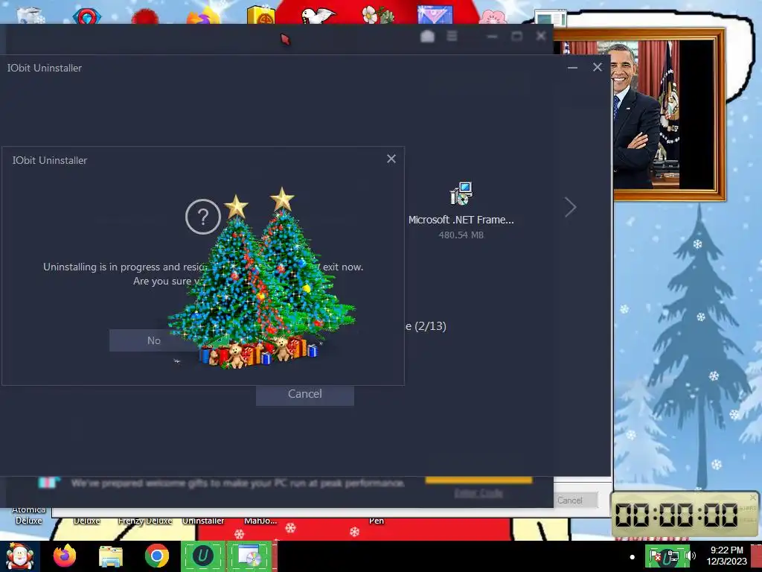Switch to the setup installer taskbar button
The height and width of the screenshot is (572, 762).
(250, 556)
